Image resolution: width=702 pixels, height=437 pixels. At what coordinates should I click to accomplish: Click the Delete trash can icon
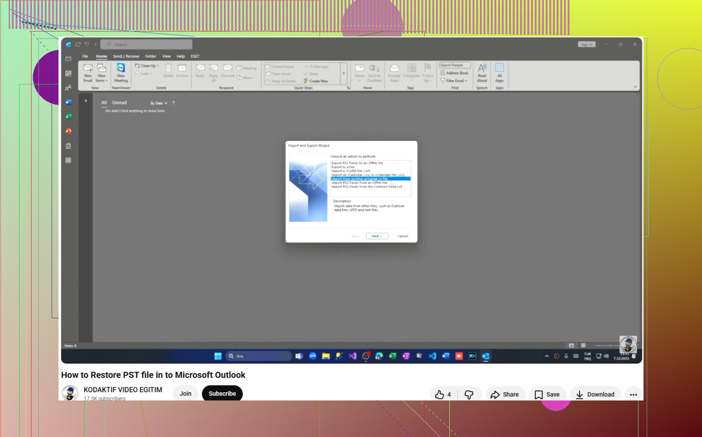(168, 71)
